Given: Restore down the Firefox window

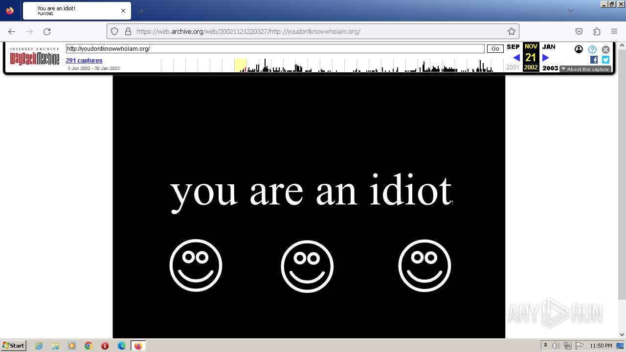Looking at the screenshot, I should 612,4.
